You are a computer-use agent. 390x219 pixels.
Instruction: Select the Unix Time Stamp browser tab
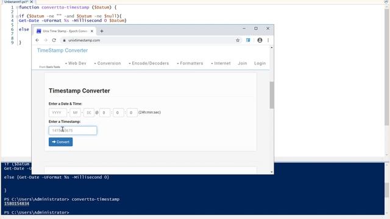point(64,31)
